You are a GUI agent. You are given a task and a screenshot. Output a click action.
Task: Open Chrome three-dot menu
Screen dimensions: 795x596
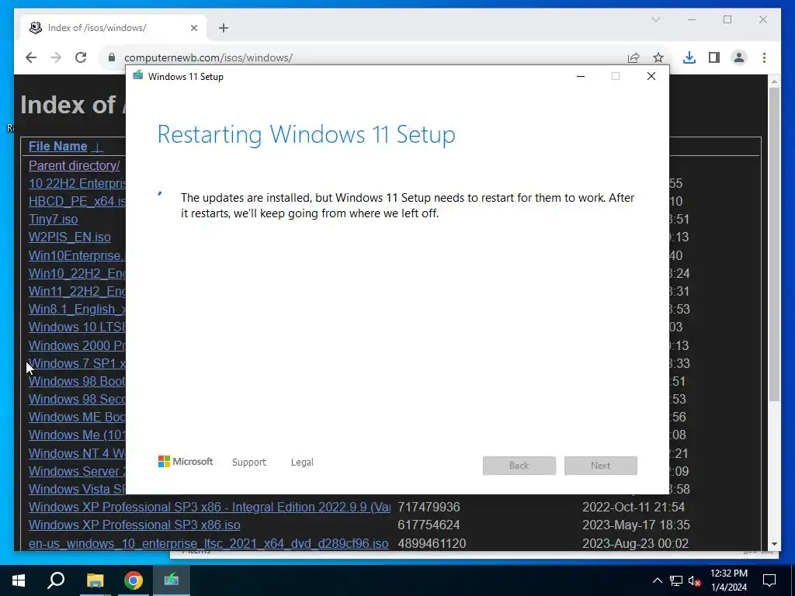pyautogui.click(x=764, y=57)
